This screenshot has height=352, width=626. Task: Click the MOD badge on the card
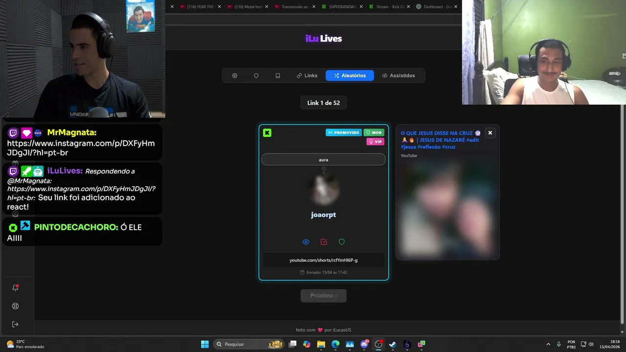(374, 132)
